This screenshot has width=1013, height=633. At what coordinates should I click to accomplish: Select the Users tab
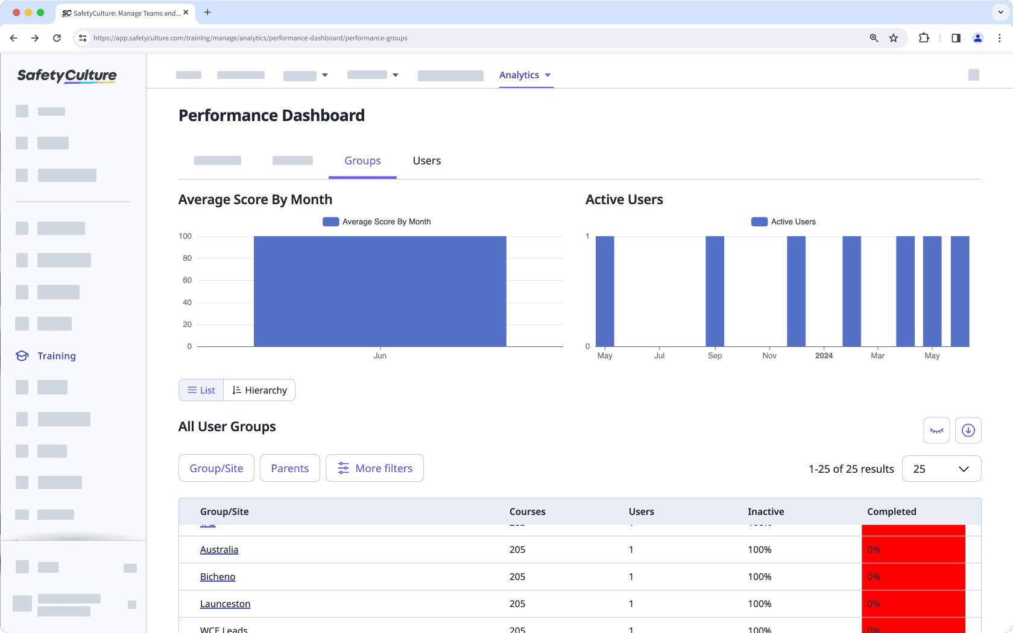click(426, 161)
